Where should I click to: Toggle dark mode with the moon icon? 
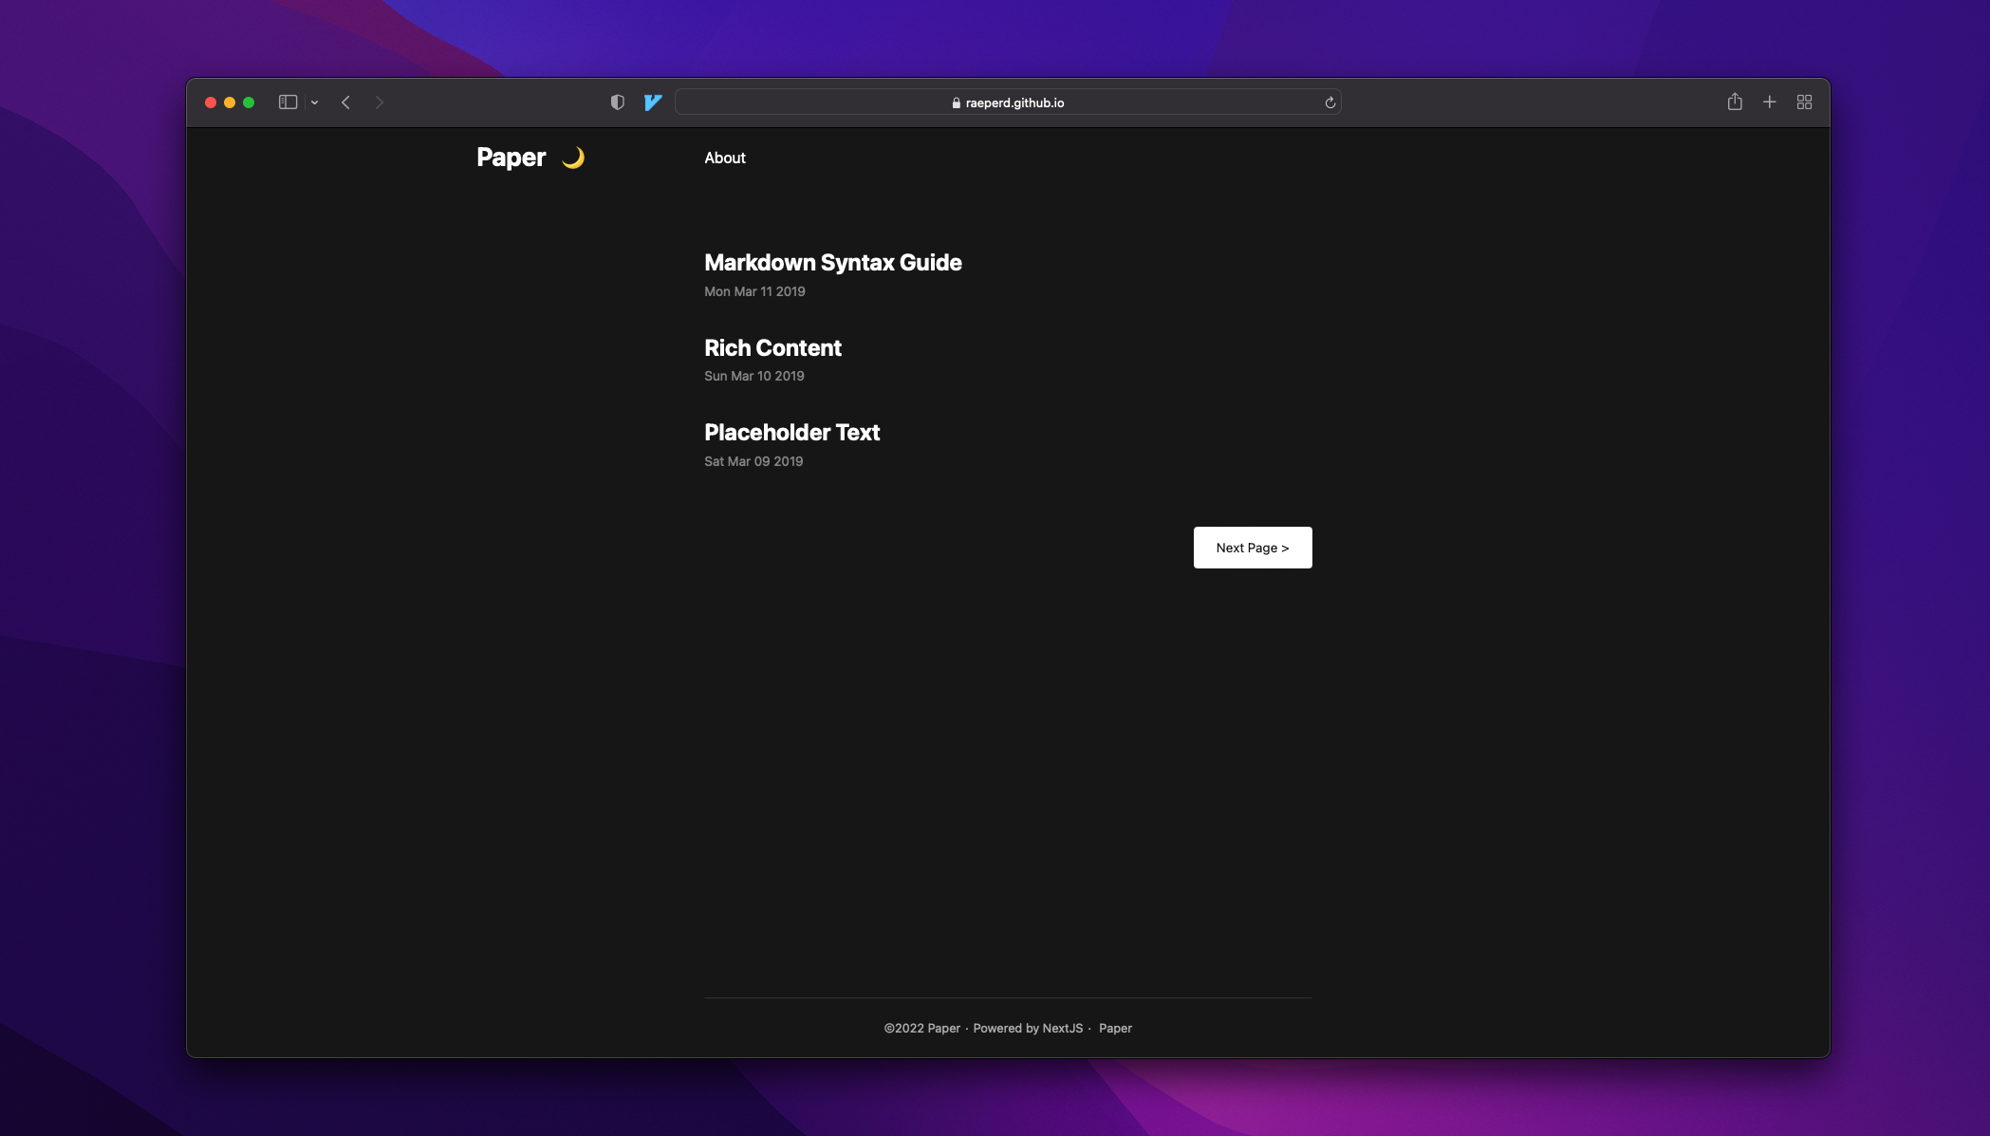point(573,158)
